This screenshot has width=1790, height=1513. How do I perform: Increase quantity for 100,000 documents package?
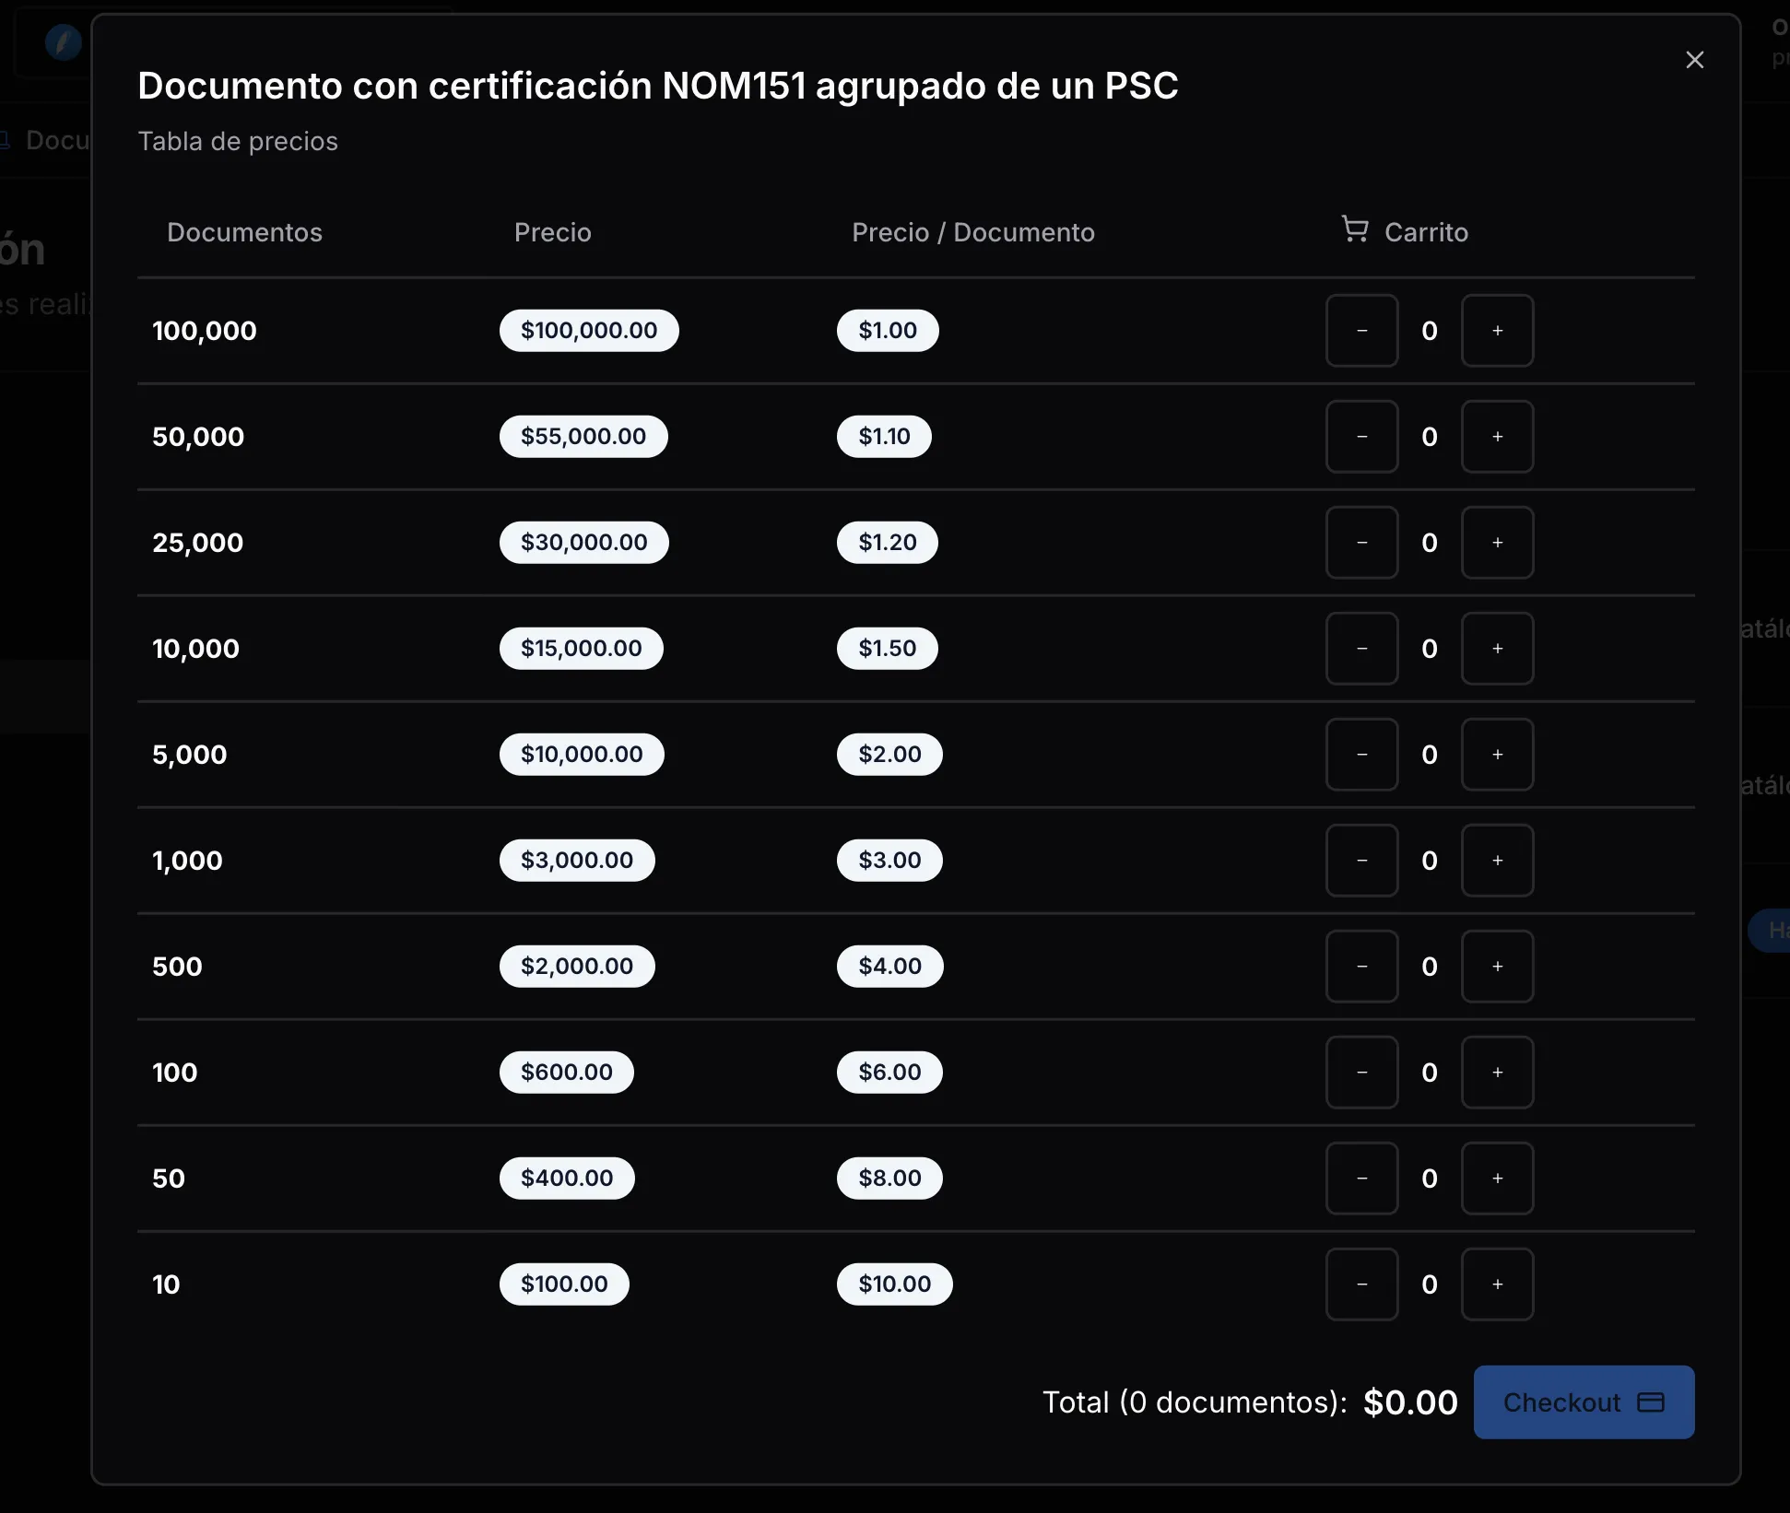coord(1497,331)
